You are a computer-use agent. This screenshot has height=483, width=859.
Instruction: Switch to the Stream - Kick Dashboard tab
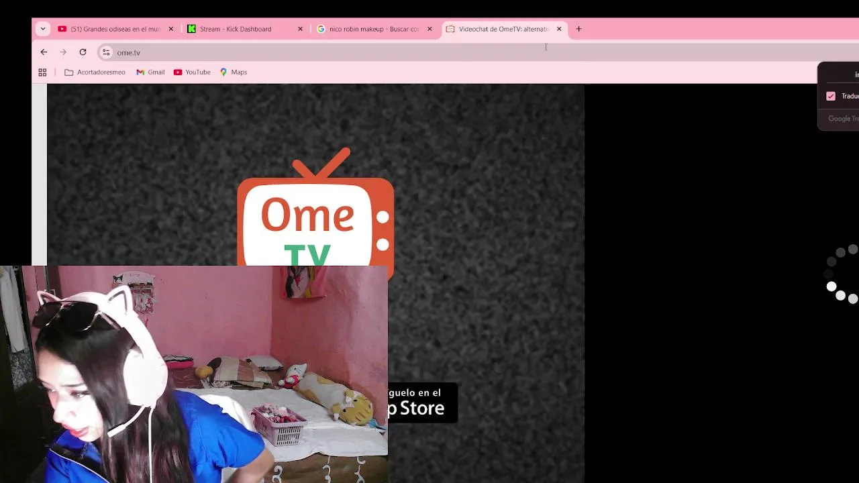(245, 29)
